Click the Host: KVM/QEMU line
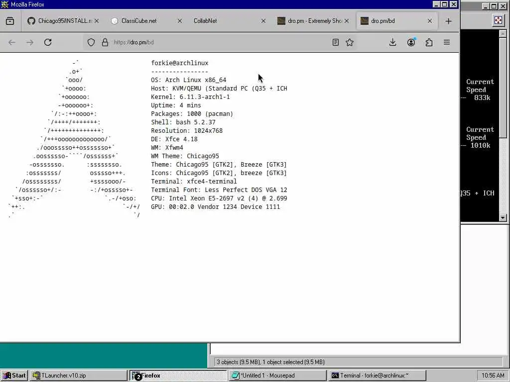The image size is (510, 382). pyautogui.click(x=219, y=89)
